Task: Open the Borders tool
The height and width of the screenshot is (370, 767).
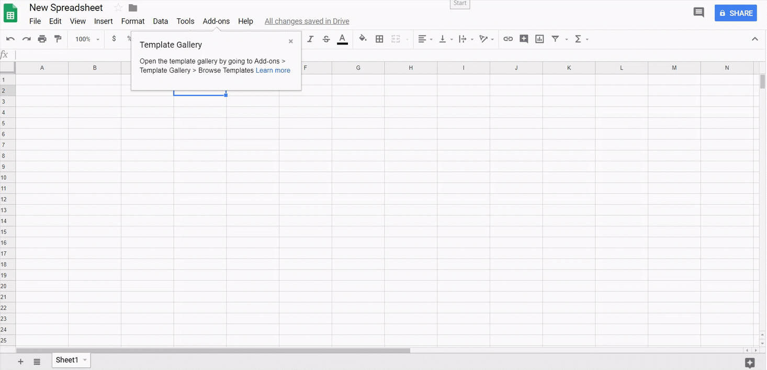Action: (x=379, y=39)
